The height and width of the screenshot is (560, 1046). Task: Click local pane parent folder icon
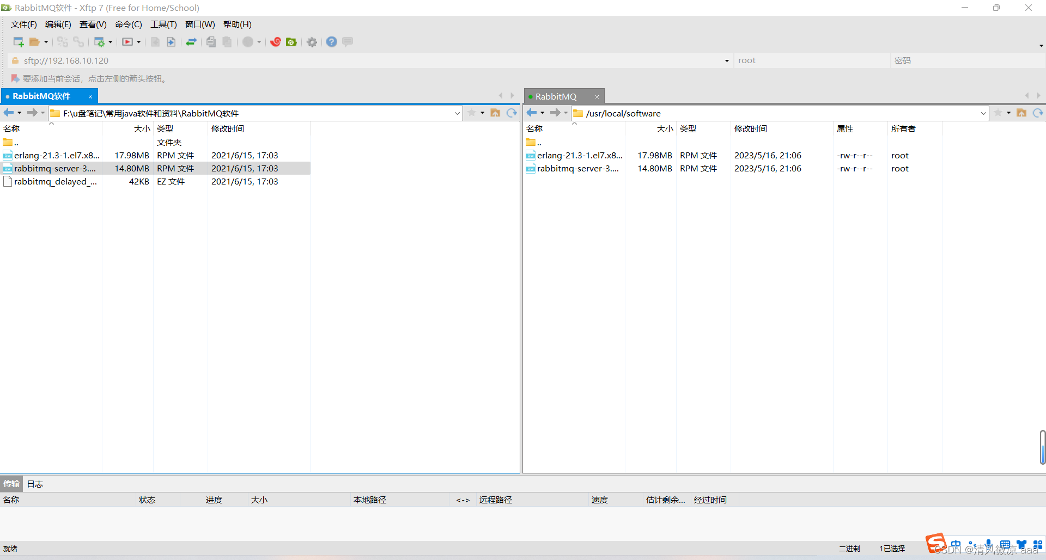click(x=495, y=113)
